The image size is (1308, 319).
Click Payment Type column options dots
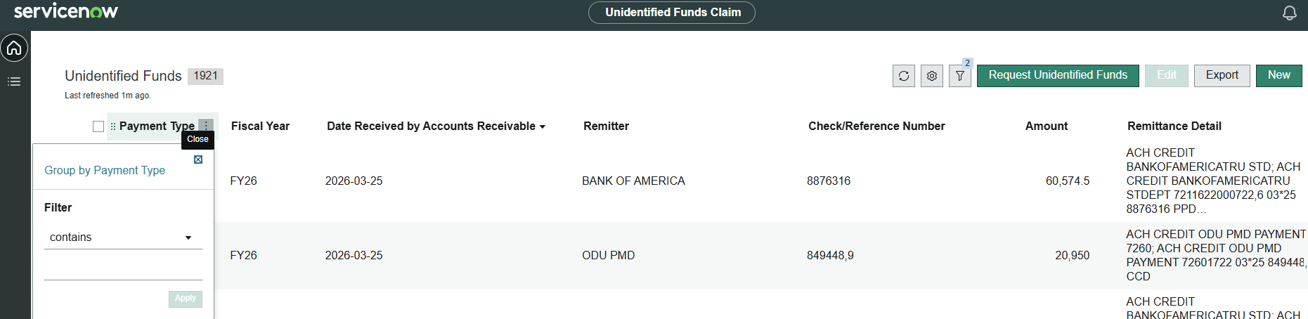[x=206, y=126]
